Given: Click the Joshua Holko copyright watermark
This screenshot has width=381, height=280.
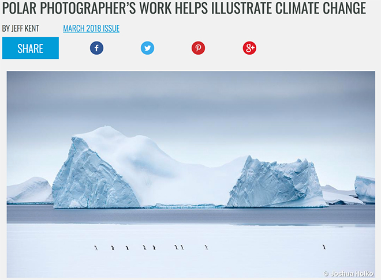Looking at the screenshot, I should pos(348,274).
